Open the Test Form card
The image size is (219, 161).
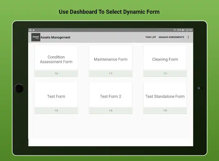coord(56,96)
